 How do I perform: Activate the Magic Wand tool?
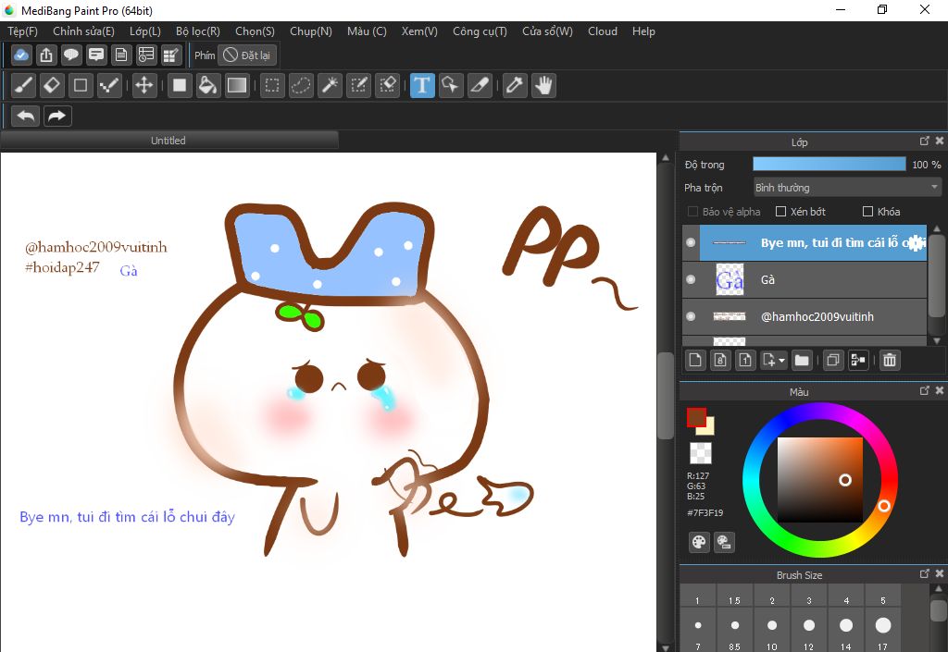[x=329, y=86]
